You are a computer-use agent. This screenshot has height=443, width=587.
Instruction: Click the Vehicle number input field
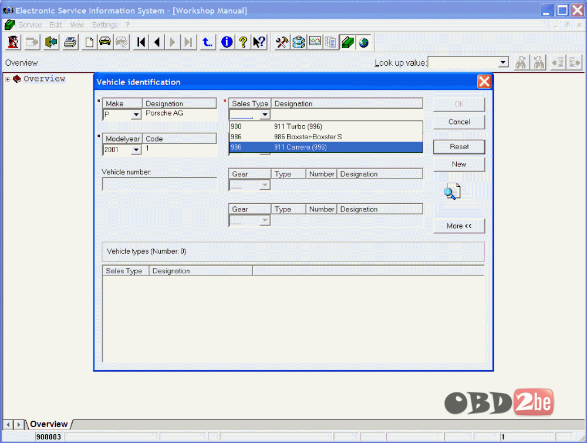point(160,184)
